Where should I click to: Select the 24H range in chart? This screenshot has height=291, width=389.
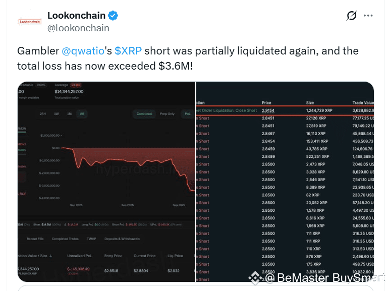pyautogui.click(x=43, y=114)
